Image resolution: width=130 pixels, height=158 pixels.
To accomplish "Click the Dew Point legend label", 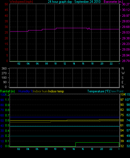I will point(117,91).
